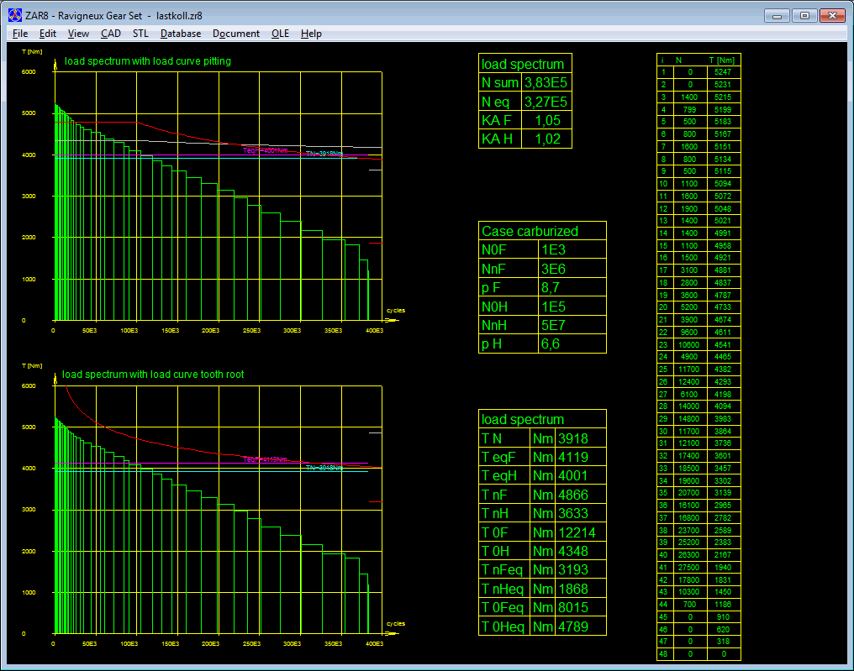Screen dimensions: 854x671
Task: Open the Database menu
Action: [181, 34]
